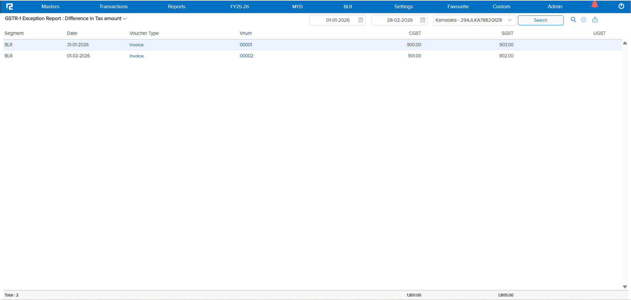Expand the GSTR-1 Exception Report type dropdown
631x300 pixels.
pyautogui.click(x=125, y=19)
